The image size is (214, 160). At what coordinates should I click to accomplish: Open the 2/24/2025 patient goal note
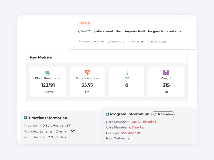point(128,31)
